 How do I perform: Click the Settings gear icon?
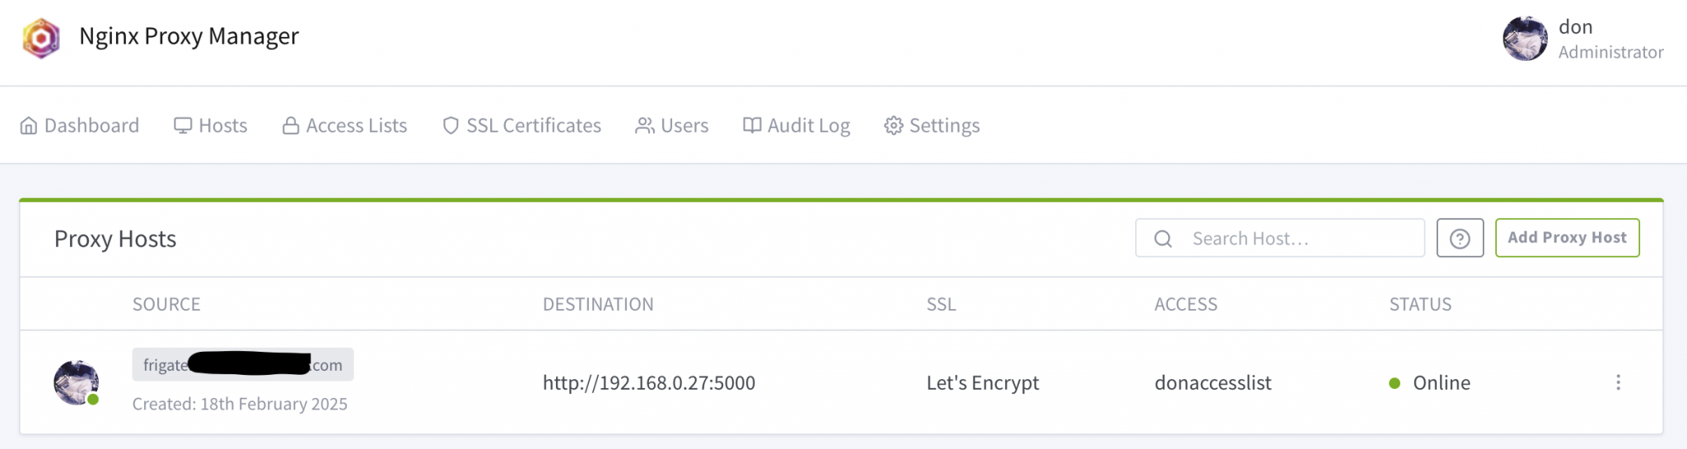[x=894, y=126]
